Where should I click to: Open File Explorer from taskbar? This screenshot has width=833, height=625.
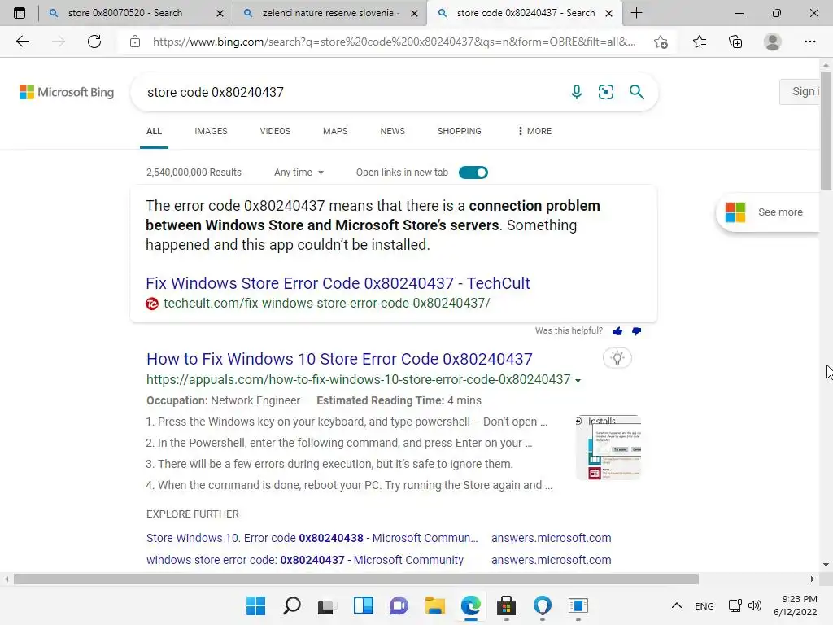[434, 605]
